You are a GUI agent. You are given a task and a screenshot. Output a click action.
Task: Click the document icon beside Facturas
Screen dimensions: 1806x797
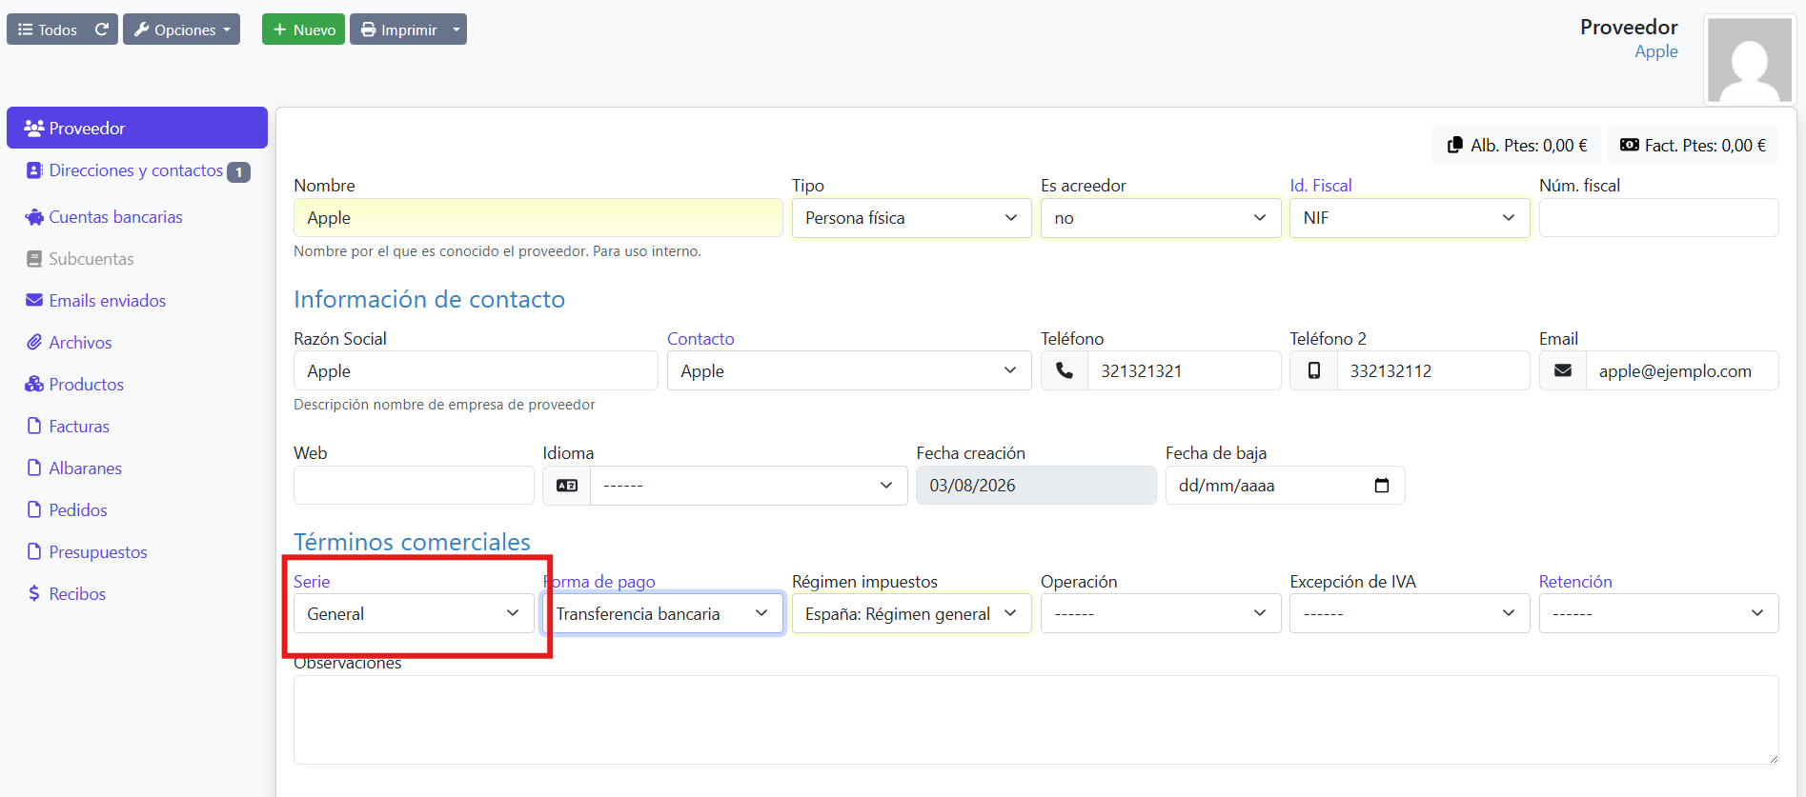tap(34, 427)
